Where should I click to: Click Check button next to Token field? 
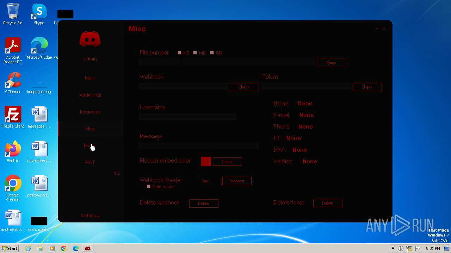pyautogui.click(x=367, y=87)
